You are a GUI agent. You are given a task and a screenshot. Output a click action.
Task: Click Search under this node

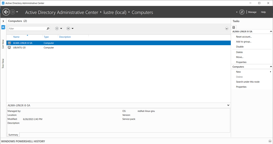click(x=248, y=82)
